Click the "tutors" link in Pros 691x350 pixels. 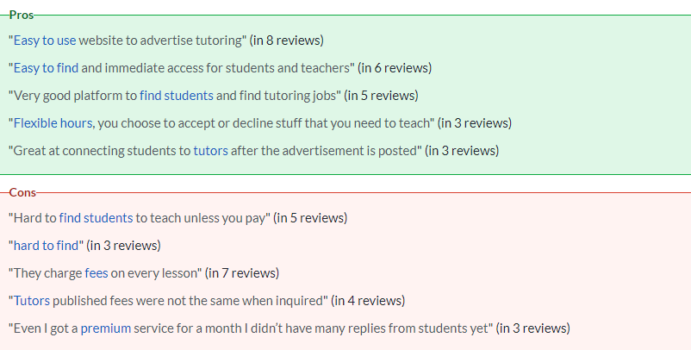[x=210, y=151]
